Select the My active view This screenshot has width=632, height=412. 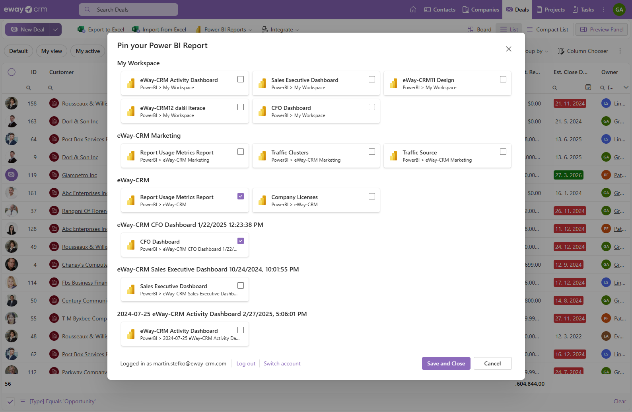(x=88, y=51)
